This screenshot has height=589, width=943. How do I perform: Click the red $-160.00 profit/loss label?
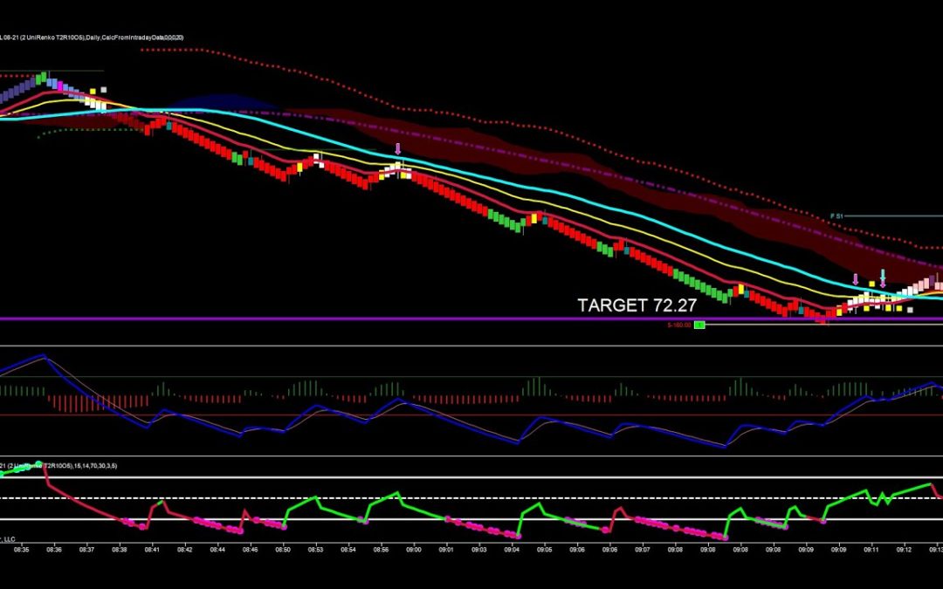(679, 325)
